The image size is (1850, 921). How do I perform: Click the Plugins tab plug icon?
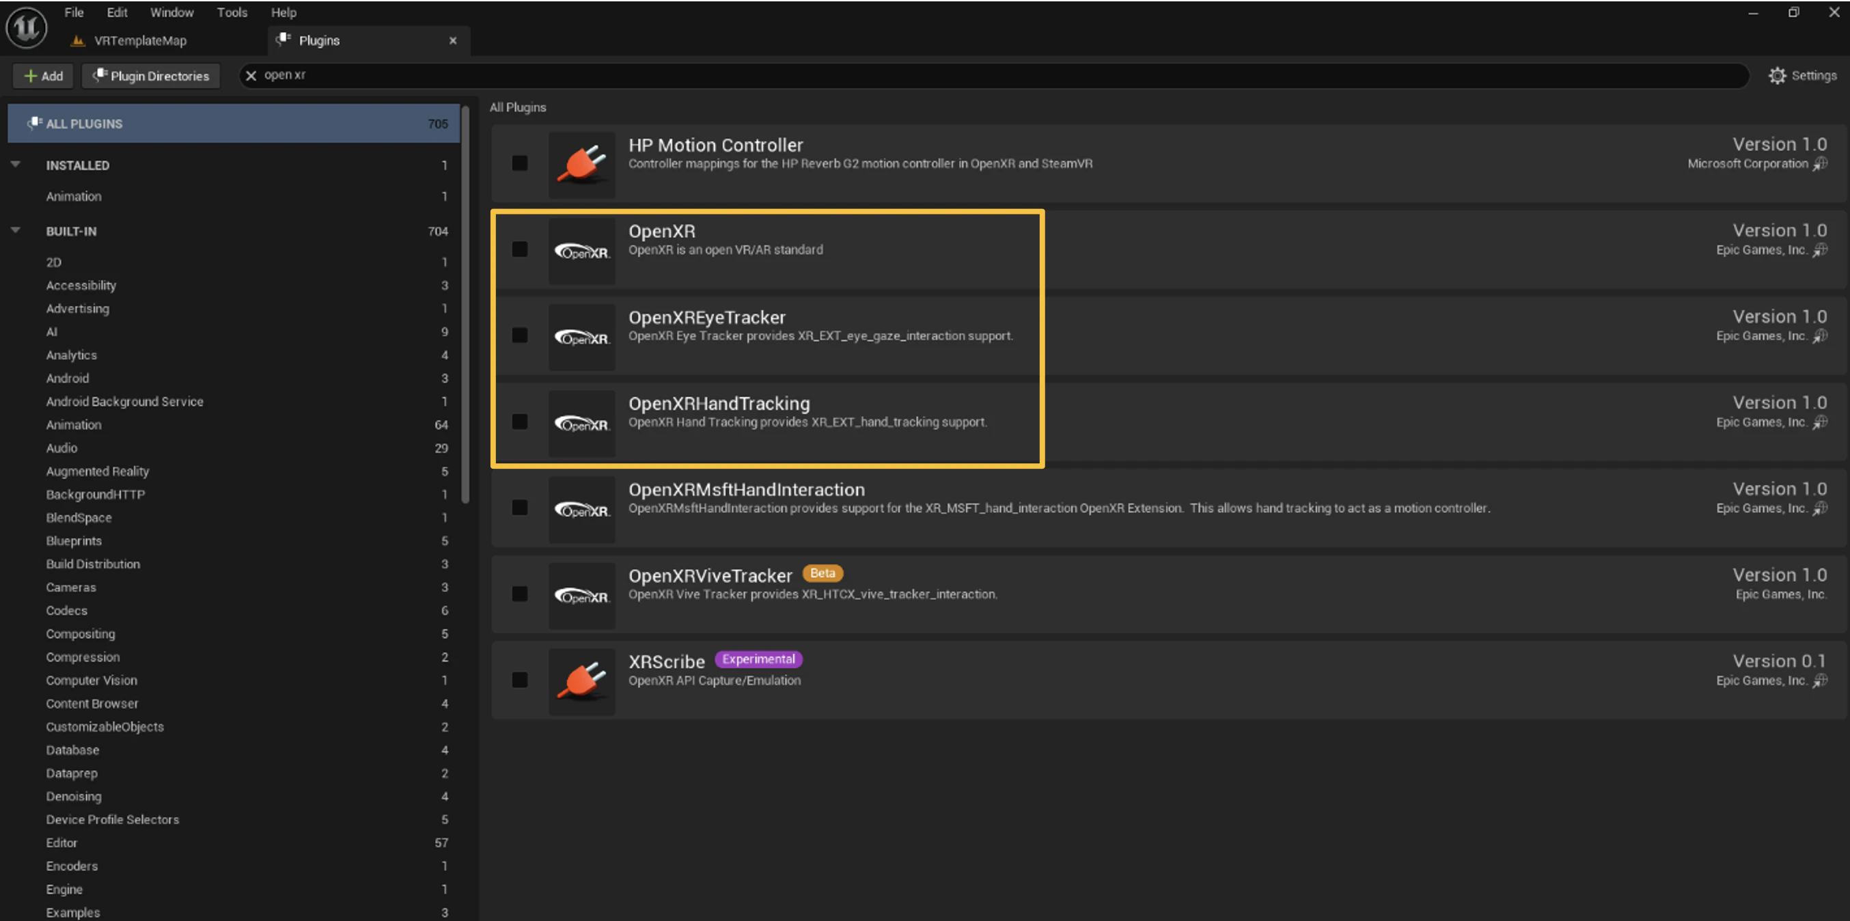(284, 39)
